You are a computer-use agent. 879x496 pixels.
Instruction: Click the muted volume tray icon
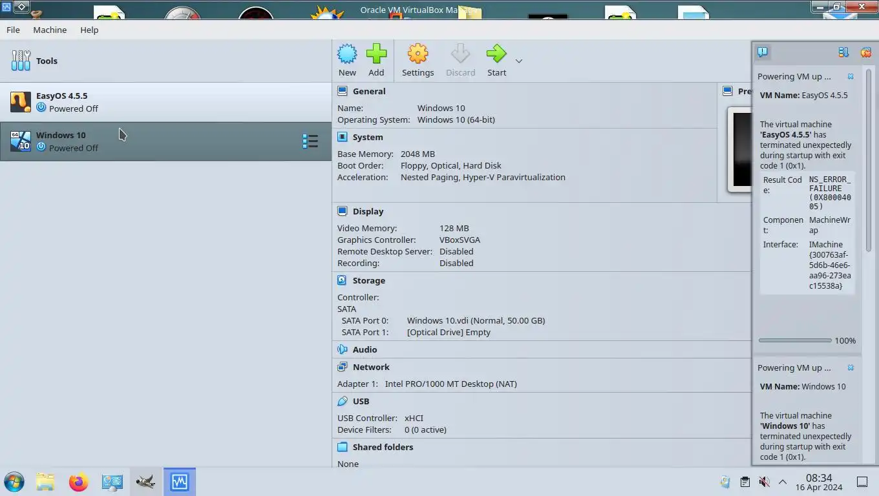764,482
